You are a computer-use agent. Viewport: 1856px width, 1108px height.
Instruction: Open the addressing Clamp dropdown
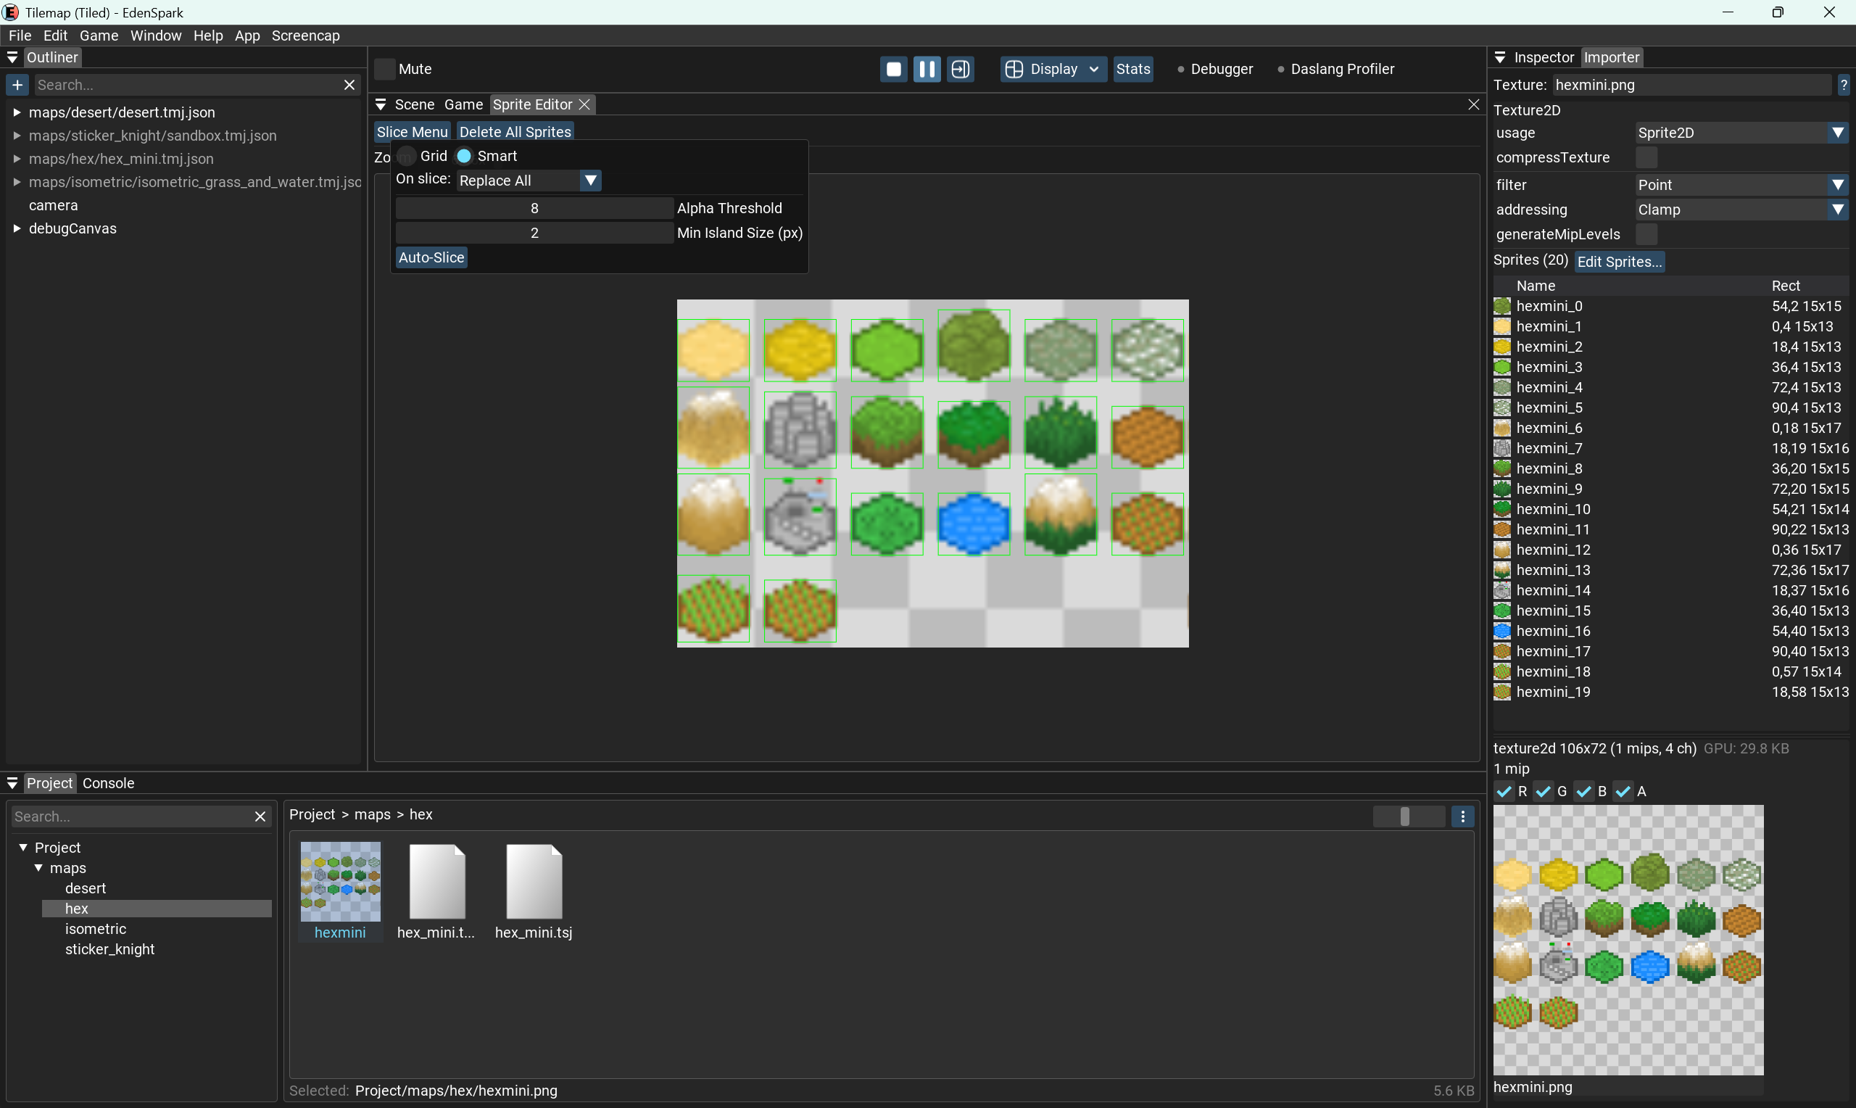(1742, 210)
